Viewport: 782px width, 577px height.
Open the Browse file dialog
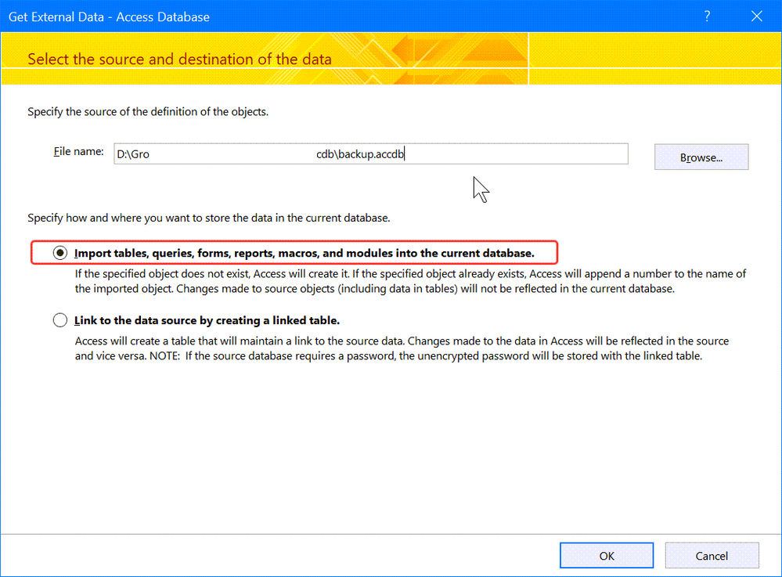click(701, 157)
